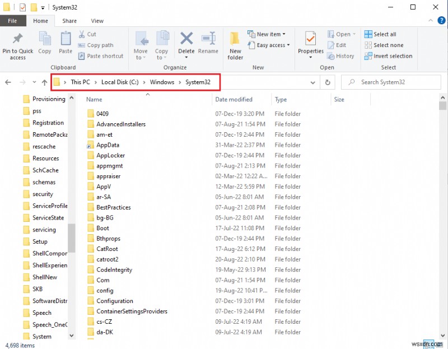Viewport: 448px width, 349px height.
Task: Select the servicing folder in tree
Action: (x=40, y=230)
